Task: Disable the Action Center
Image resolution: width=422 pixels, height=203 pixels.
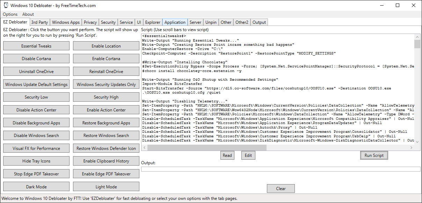Action: (x=36, y=110)
